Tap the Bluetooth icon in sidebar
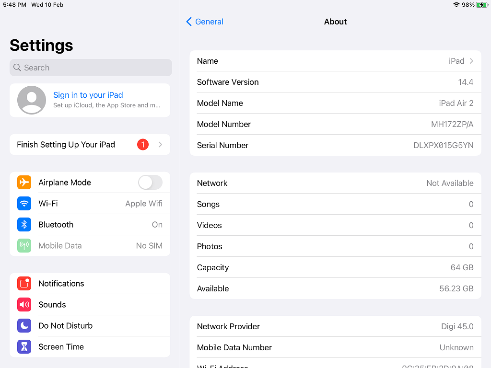This screenshot has width=491, height=368. 24,225
